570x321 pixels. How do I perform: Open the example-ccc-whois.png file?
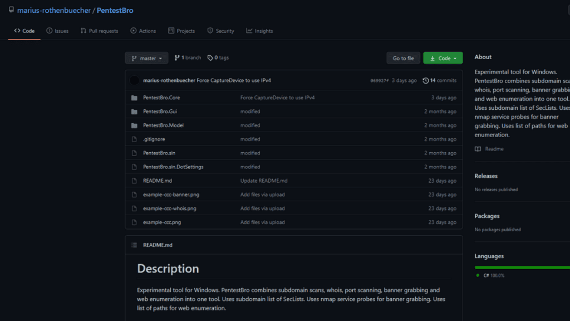pyautogui.click(x=169, y=208)
